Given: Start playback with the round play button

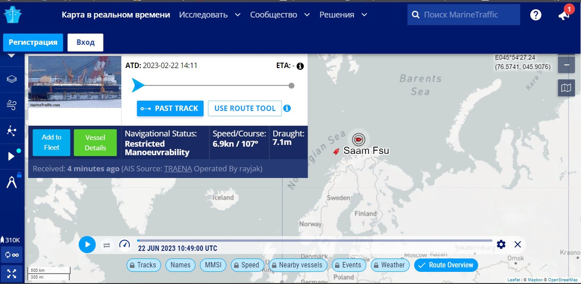Looking at the screenshot, I should [x=87, y=245].
